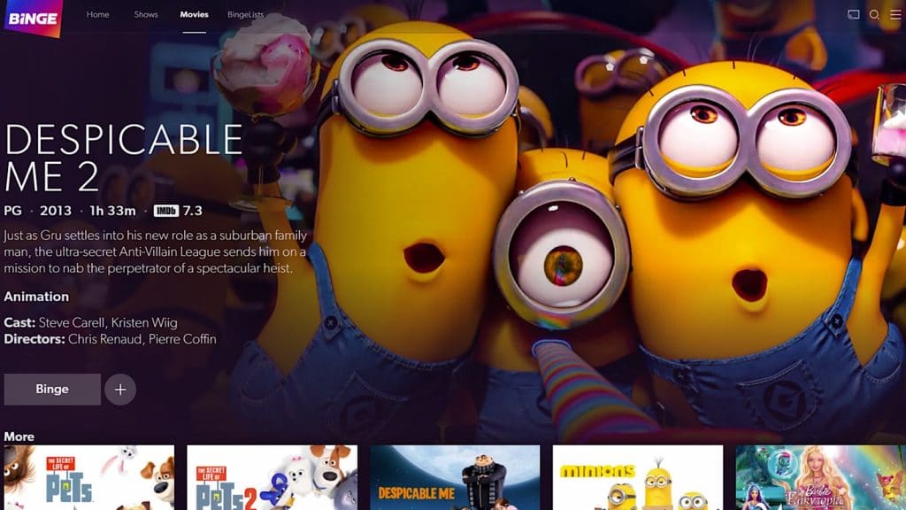Click the Chromecast icon in the top bar
The image size is (906, 510).
[x=852, y=14]
